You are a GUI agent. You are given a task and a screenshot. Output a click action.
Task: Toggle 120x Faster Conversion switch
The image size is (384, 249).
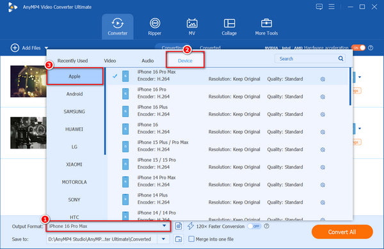[254, 226]
